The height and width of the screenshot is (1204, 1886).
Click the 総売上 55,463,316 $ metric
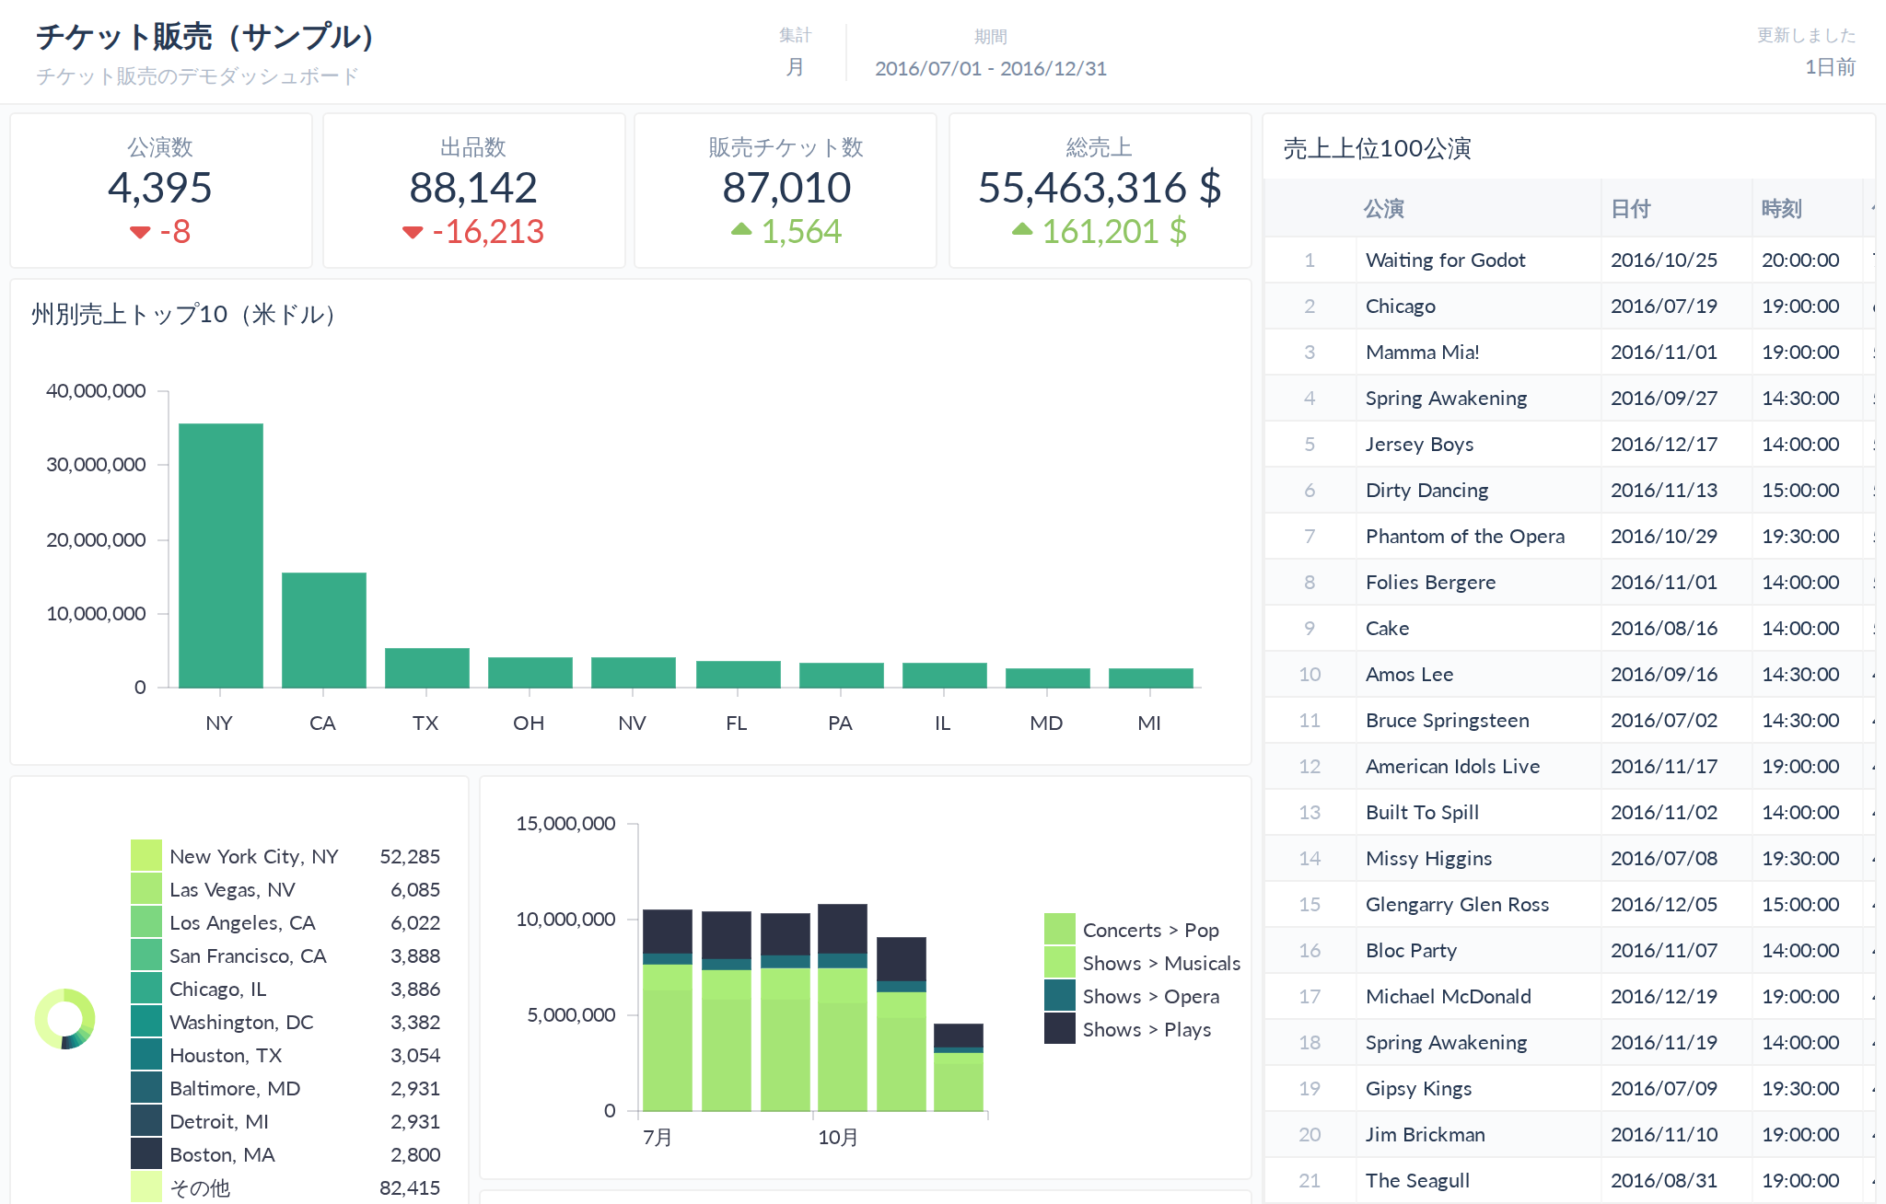tap(1100, 191)
